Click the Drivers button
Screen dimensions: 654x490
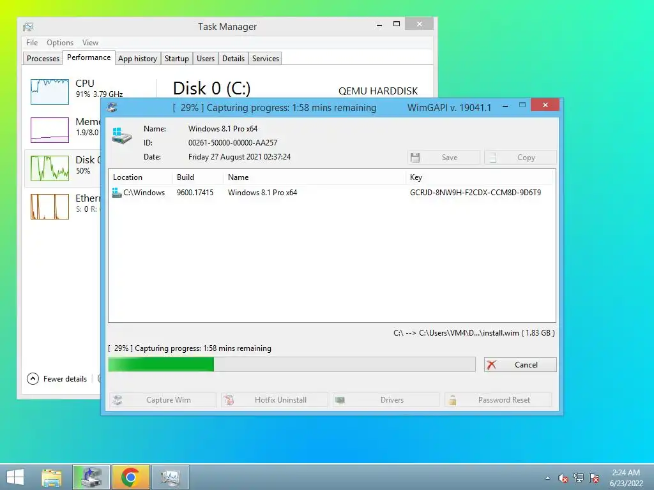click(386, 400)
